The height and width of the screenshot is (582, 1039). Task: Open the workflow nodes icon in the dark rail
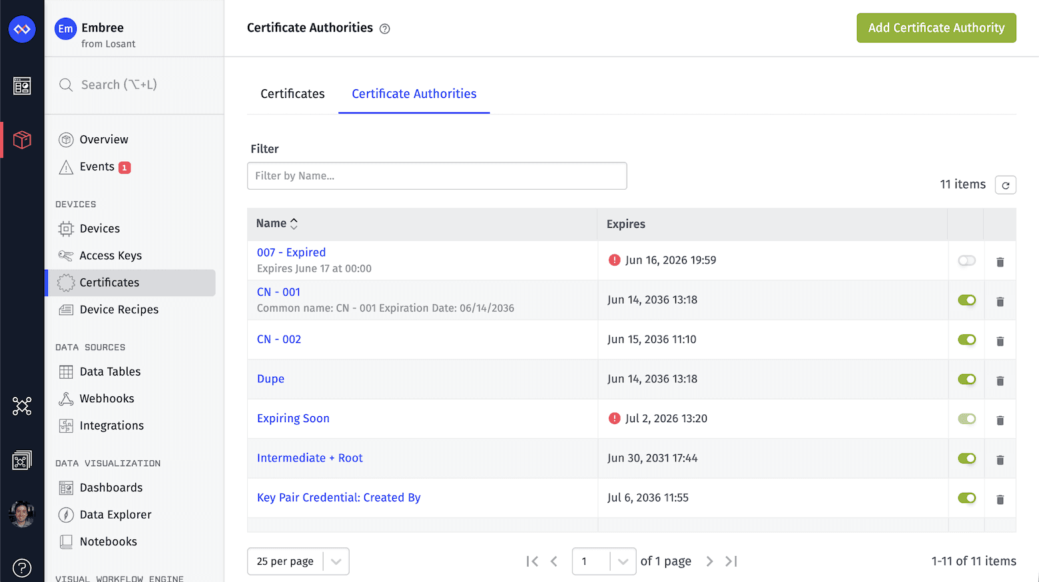22,406
